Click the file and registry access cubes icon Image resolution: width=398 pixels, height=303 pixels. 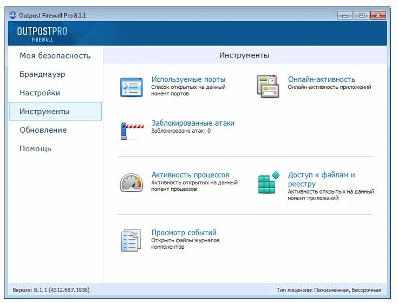click(269, 183)
